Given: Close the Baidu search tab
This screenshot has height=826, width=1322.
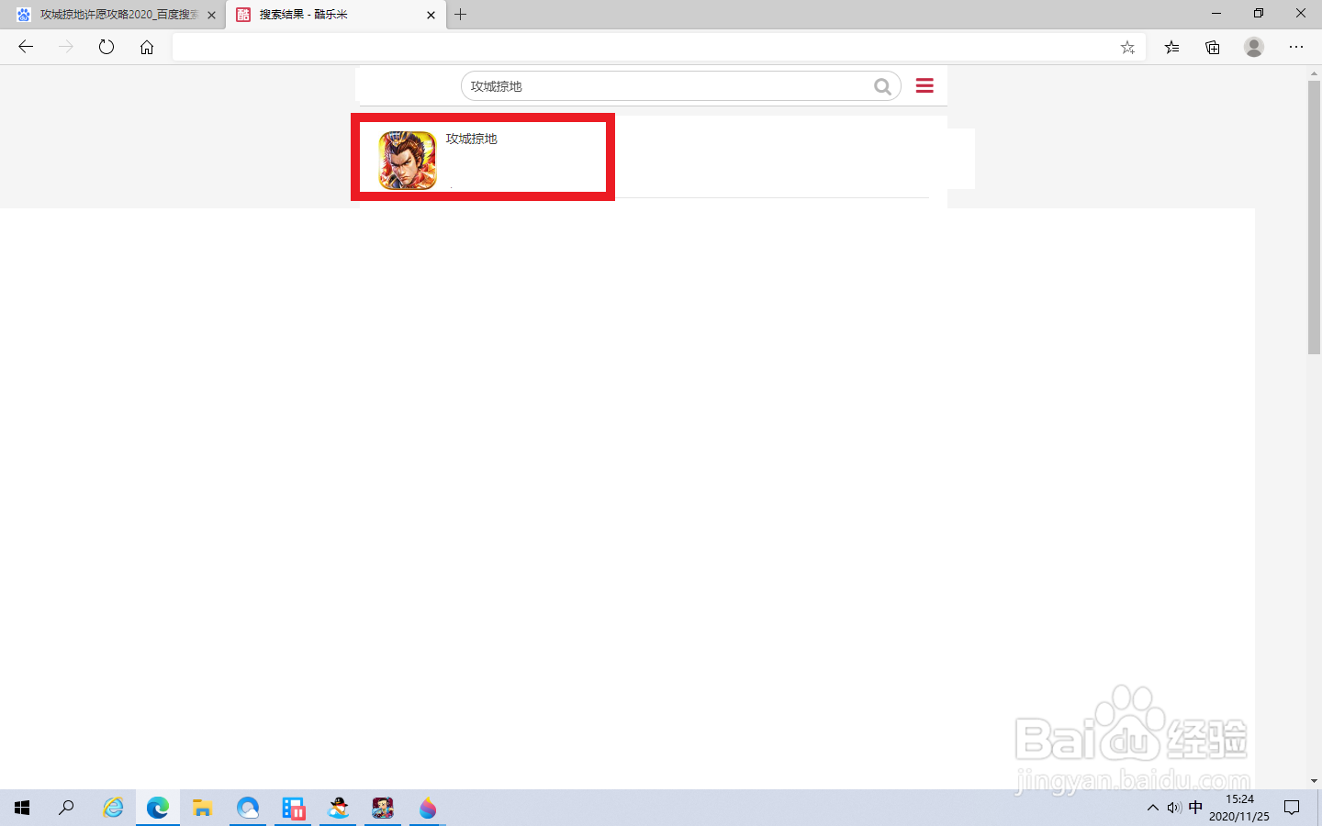Looking at the screenshot, I should (212, 15).
